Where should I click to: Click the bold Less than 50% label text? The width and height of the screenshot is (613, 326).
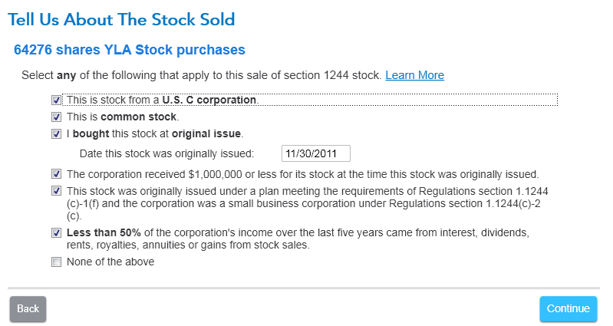104,232
